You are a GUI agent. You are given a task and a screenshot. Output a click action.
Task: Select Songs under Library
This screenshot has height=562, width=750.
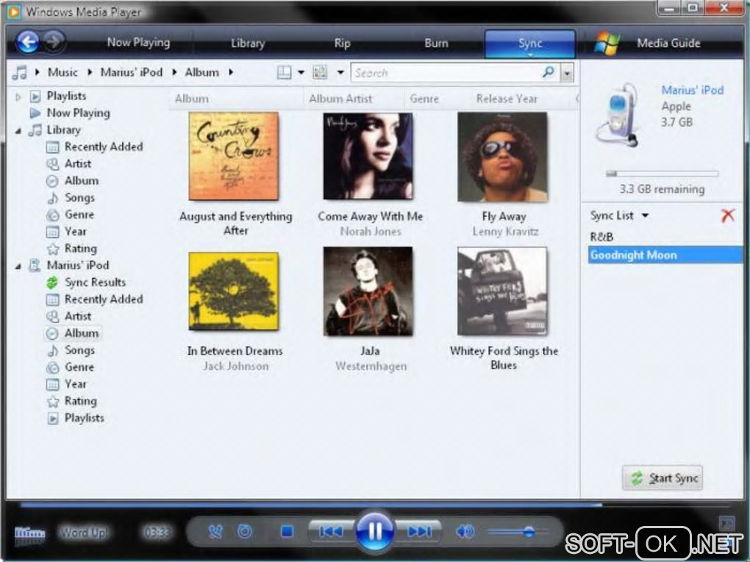[79, 198]
